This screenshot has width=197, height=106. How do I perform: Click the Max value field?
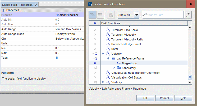[70, 53]
